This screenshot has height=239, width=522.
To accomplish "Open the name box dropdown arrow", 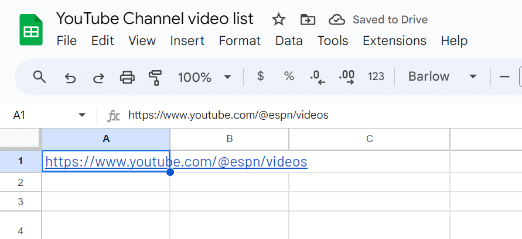I will click(x=82, y=115).
